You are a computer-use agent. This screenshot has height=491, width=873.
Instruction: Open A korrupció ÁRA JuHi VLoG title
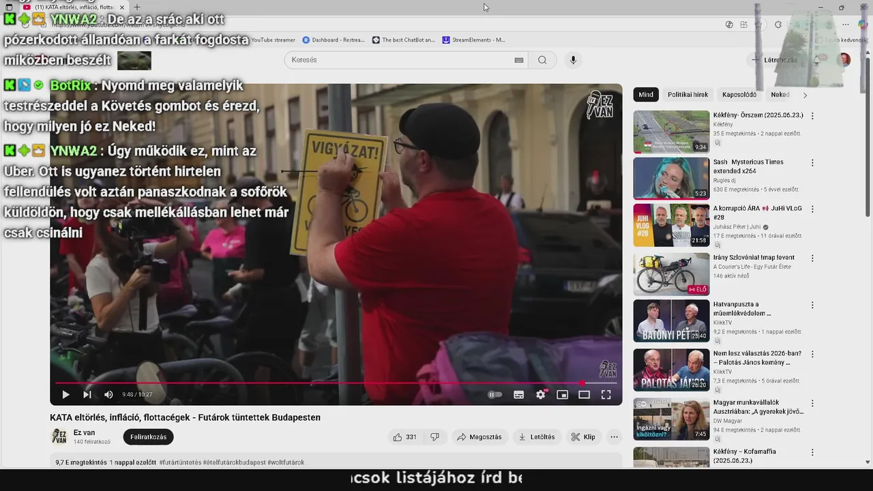point(757,213)
